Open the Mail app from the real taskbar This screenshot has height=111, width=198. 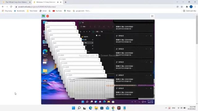click(108, 108)
